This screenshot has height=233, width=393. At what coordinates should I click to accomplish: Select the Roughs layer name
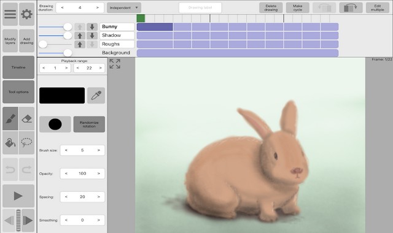[117, 44]
